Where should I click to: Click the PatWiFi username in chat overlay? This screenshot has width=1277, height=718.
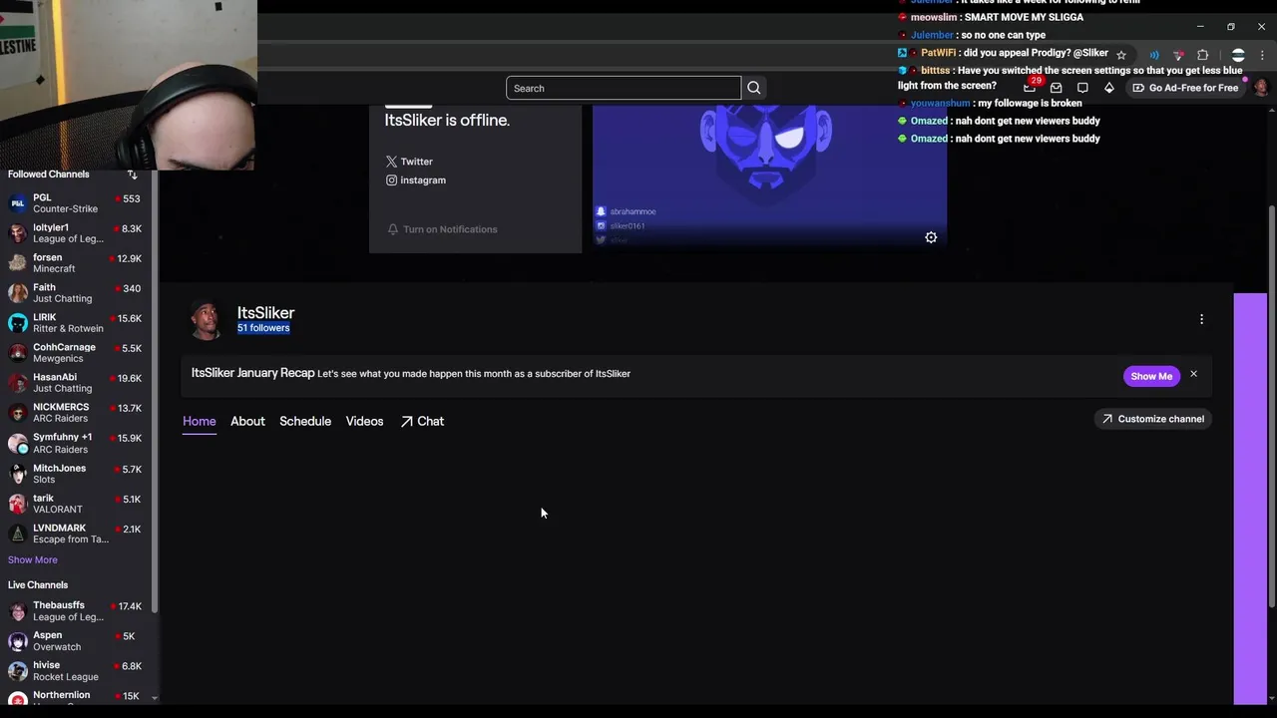coord(938,53)
